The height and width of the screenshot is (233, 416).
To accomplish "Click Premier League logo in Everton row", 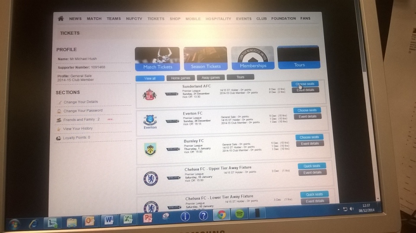I will pyautogui.click(x=172, y=121).
